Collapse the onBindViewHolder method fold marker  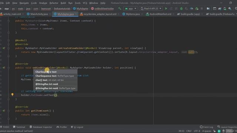tap(9, 68)
